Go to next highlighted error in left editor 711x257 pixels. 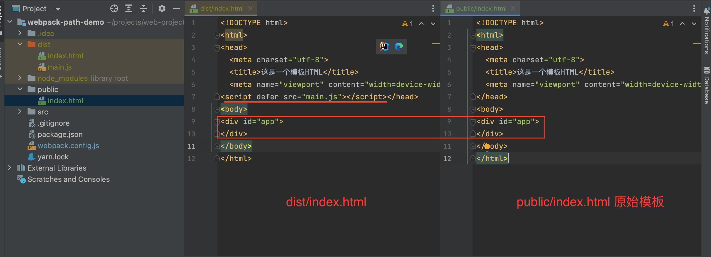(433, 24)
